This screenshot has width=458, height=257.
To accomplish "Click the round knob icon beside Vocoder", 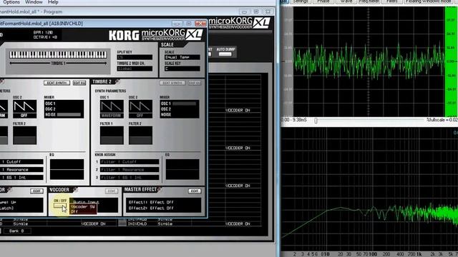I will click(75, 190).
